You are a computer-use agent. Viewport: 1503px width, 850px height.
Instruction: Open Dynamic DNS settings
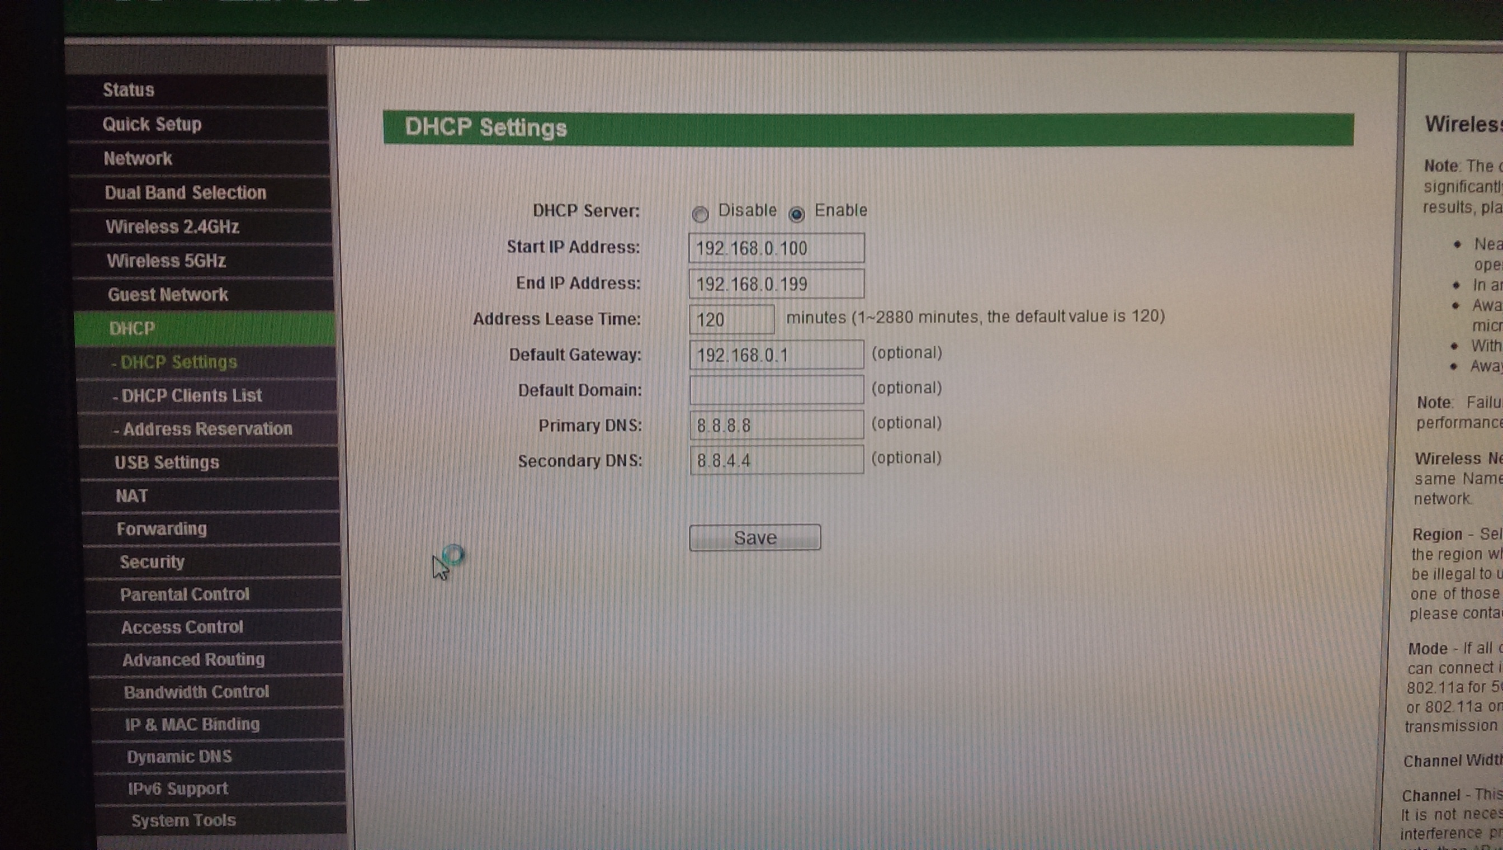[x=179, y=757]
